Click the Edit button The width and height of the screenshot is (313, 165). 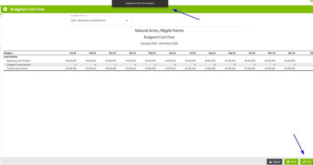307,162
